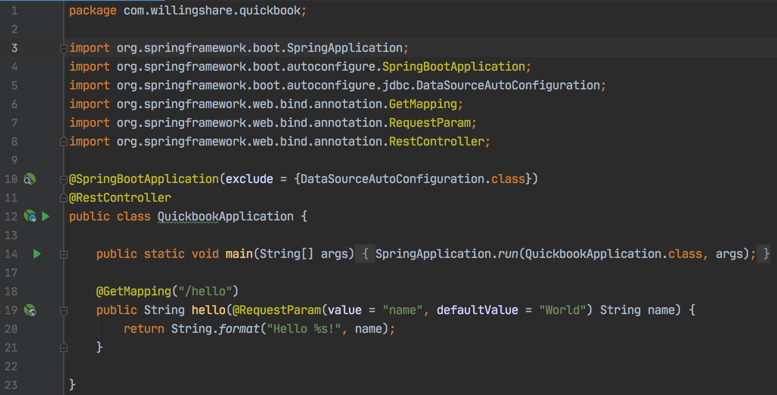Viewport: 777px width, 395px height.
Task: Collapse the @SpringBootApplication annotation region
Action: [x=63, y=179]
